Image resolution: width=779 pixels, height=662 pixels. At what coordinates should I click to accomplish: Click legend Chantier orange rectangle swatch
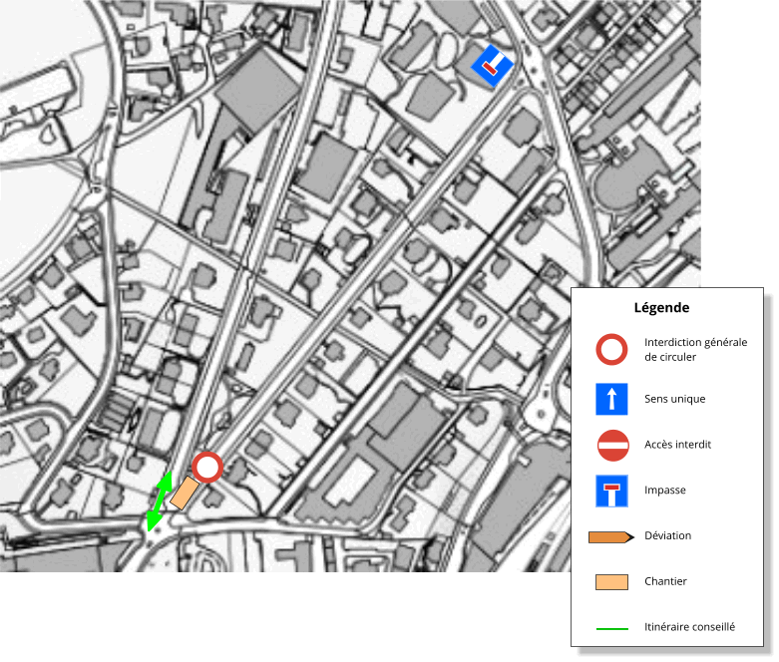pyautogui.click(x=611, y=582)
